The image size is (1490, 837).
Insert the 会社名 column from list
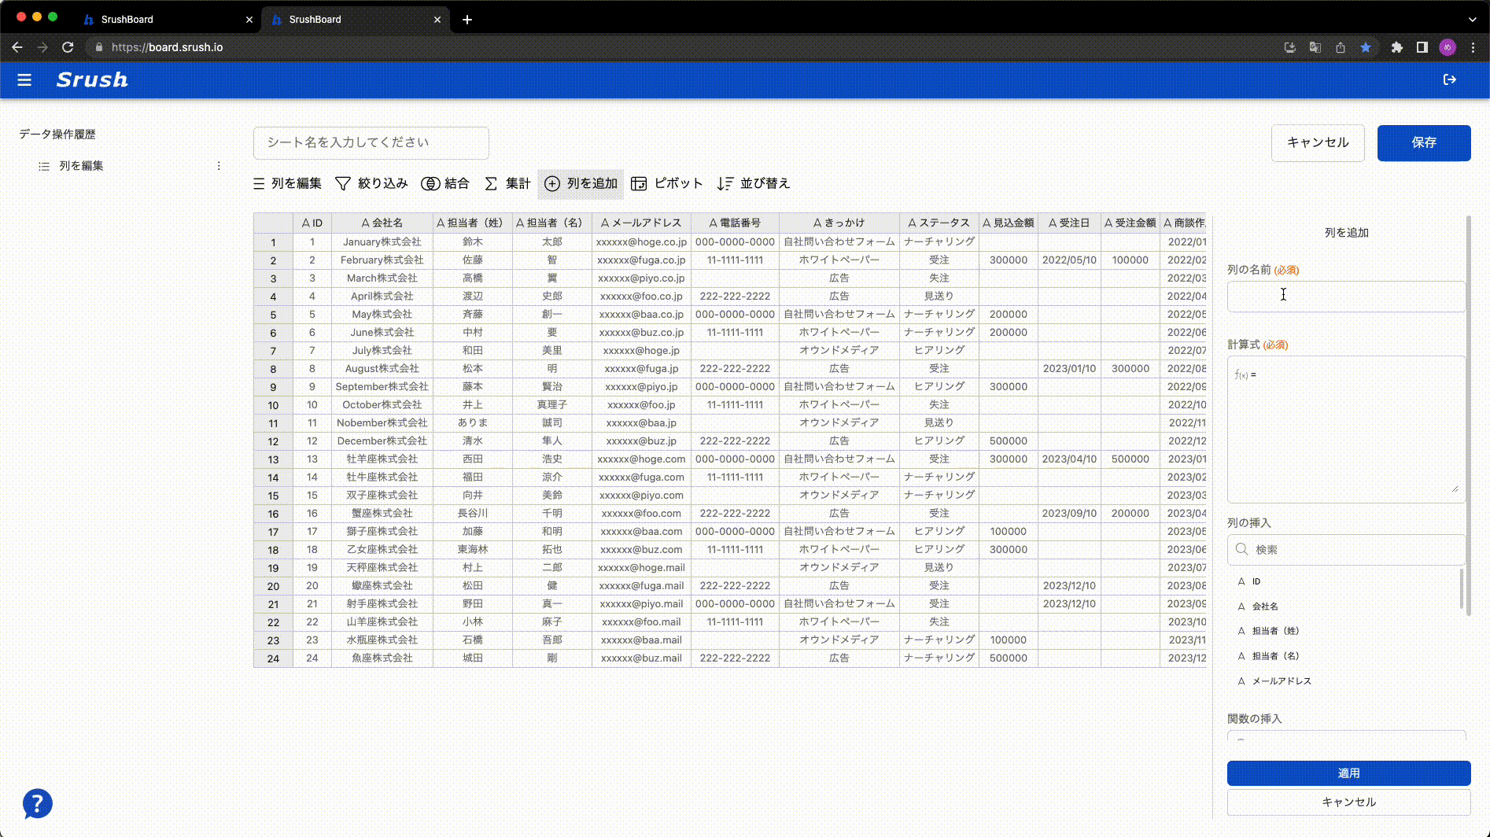click(1265, 607)
